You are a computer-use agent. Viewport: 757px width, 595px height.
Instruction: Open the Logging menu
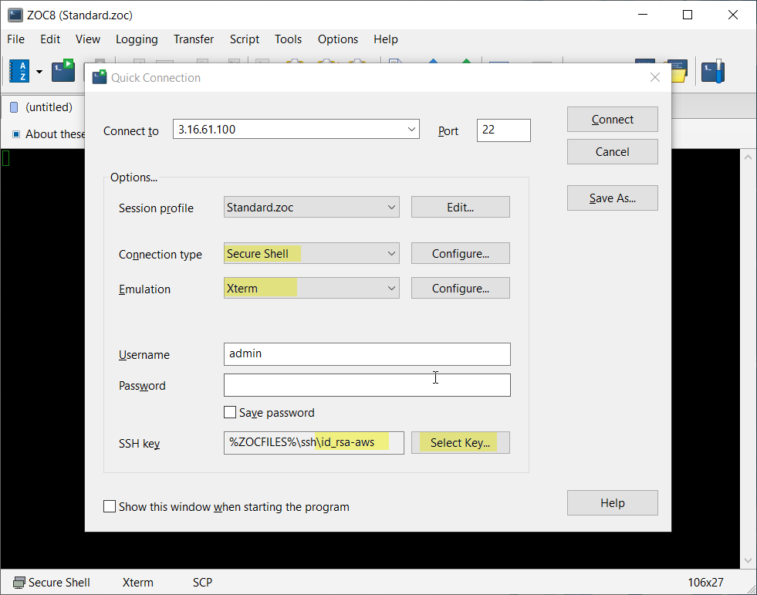137,39
